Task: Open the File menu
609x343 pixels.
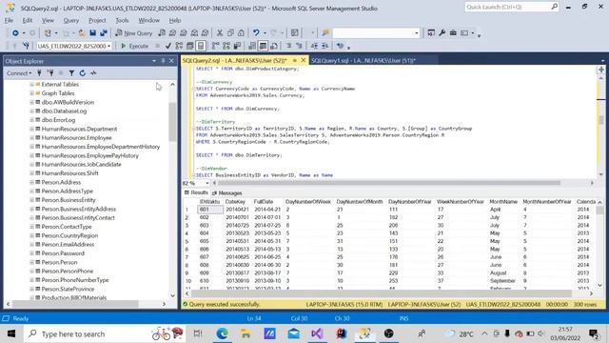Action: coord(9,20)
